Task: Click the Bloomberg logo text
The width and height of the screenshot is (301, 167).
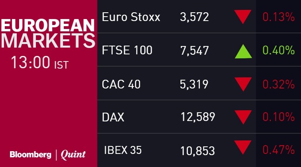Action: [x=30, y=155]
